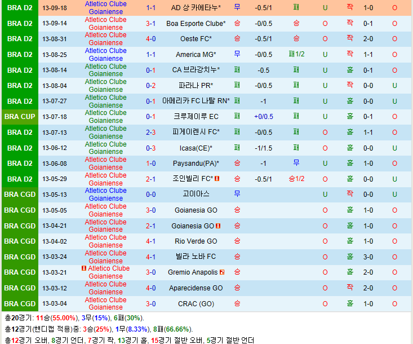Open Paysandu(PA) team link

pos(196,163)
